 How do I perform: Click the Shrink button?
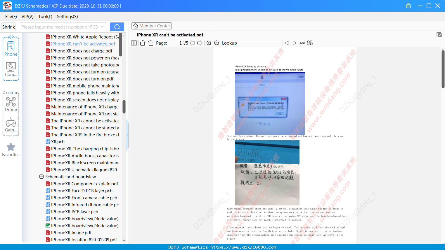(x=9, y=27)
